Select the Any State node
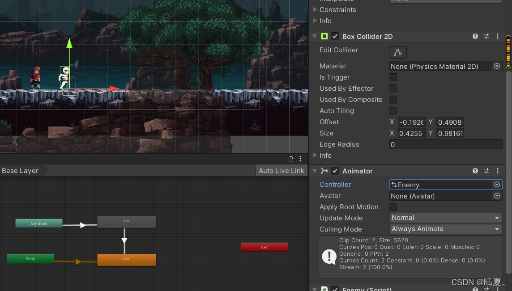Screen dimensions: 512x291 point(39,224)
